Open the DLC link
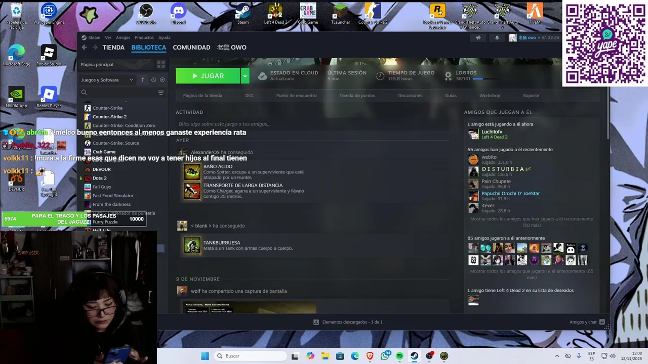 click(249, 96)
